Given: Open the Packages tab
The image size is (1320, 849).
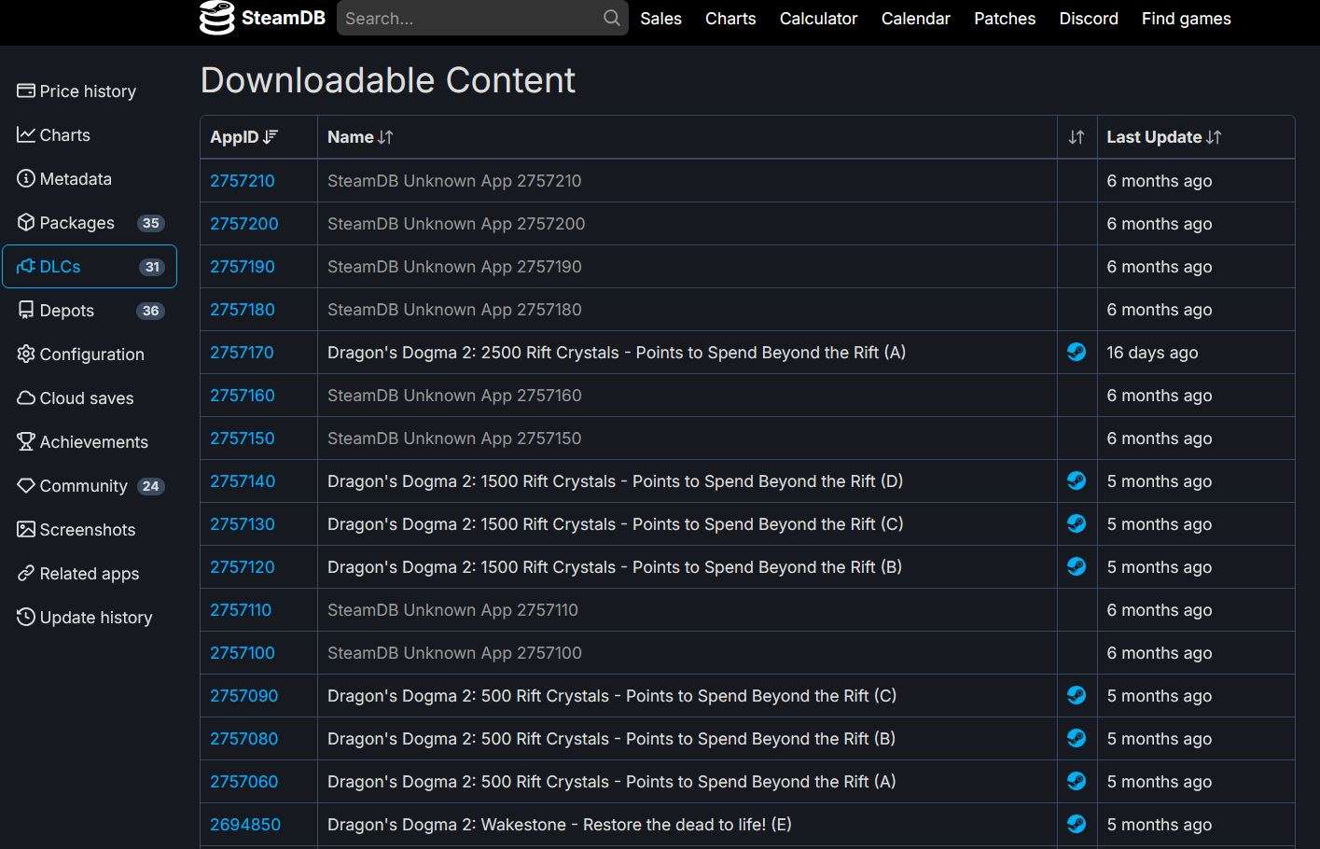Looking at the screenshot, I should (x=90, y=223).
